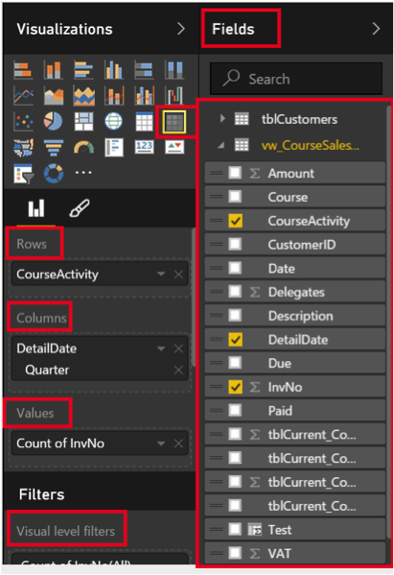Select the area chart visual
Screen dimensions: 394x575
coord(54,96)
